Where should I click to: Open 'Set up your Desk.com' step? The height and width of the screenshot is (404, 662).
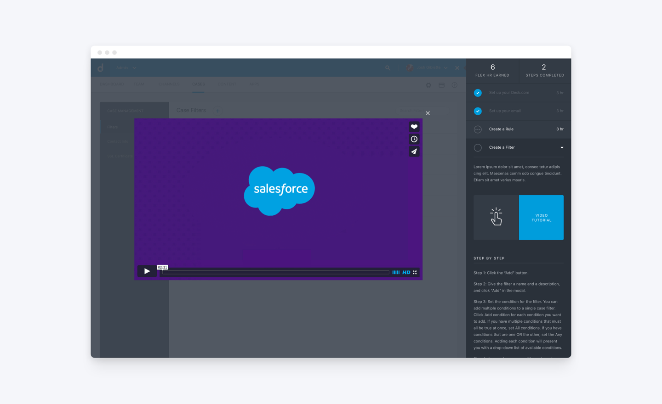tap(519, 93)
